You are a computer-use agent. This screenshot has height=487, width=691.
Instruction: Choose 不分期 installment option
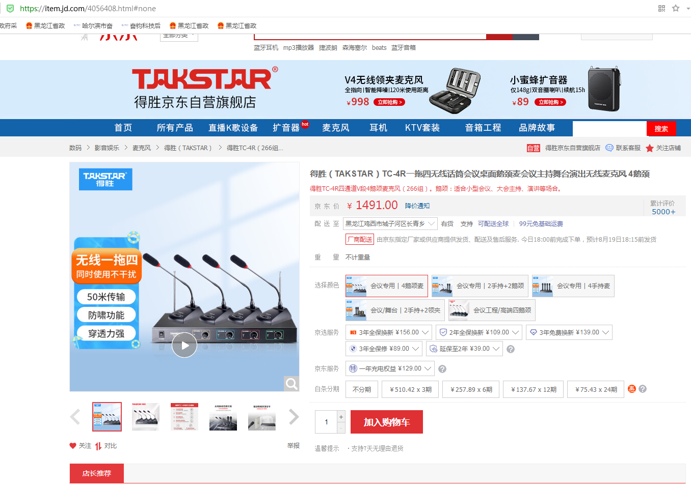(362, 389)
